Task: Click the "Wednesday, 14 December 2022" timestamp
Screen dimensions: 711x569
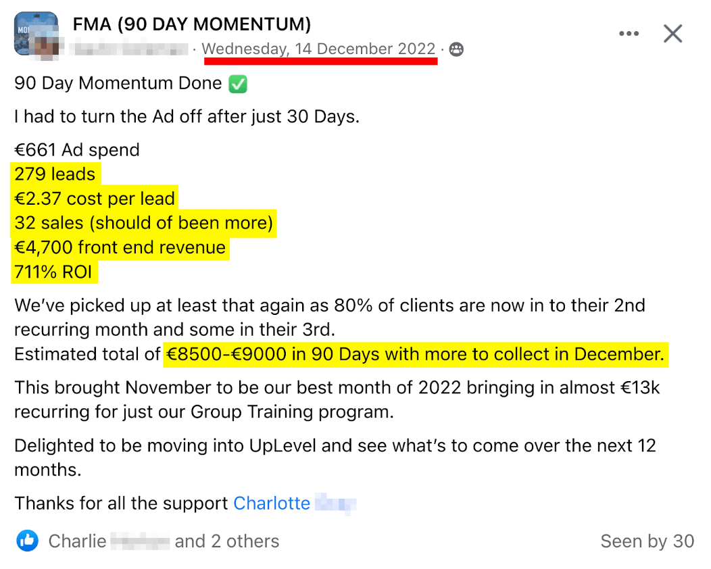Action: pyautogui.click(x=318, y=49)
